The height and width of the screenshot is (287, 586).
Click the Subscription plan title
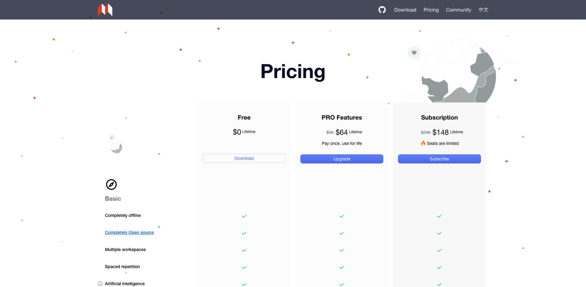(440, 117)
